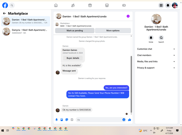This screenshot has height=135, width=182.
Task: Go to Home feed icon
Action: pos(56,5)
